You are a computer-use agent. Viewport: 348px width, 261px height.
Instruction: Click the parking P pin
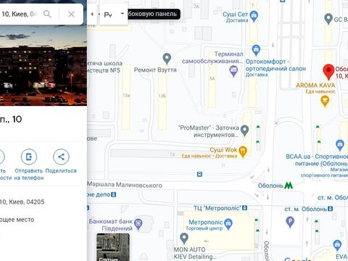tap(290, 222)
